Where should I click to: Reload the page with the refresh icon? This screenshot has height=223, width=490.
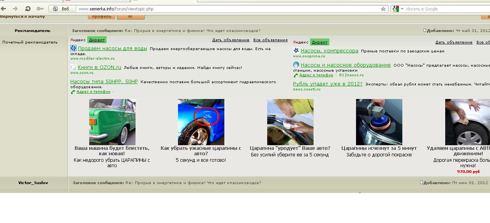28,8
